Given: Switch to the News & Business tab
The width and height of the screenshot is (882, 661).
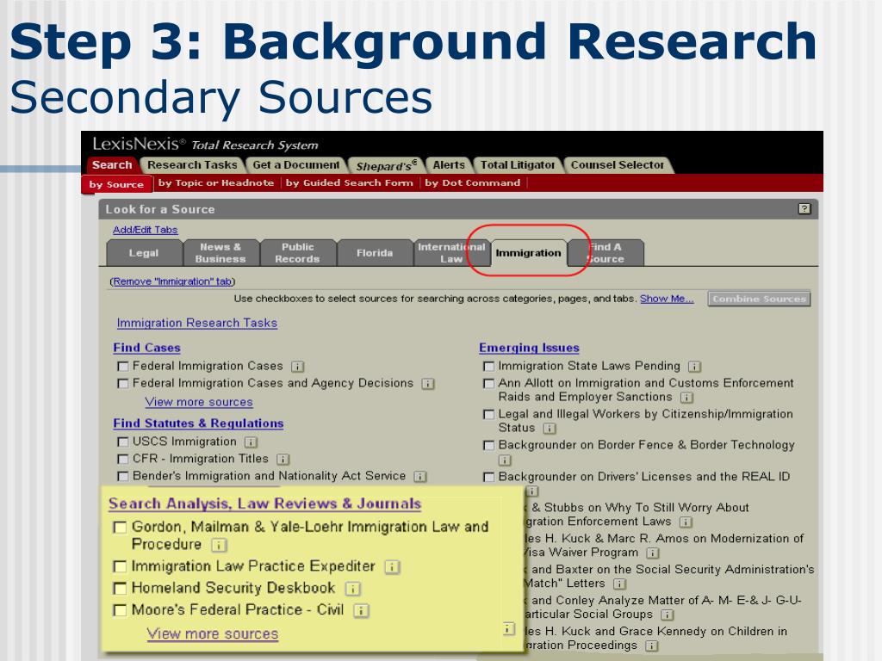Looking at the screenshot, I should click(220, 253).
